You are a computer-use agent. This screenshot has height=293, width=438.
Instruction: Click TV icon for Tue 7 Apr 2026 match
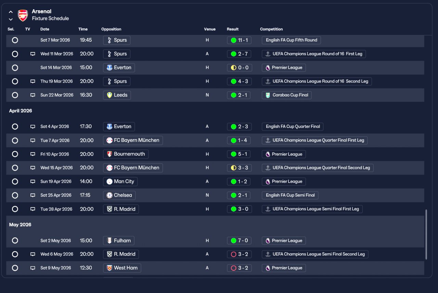pyautogui.click(x=33, y=141)
